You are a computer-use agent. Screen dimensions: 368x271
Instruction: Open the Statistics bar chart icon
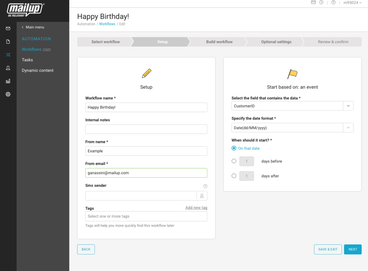[8, 81]
